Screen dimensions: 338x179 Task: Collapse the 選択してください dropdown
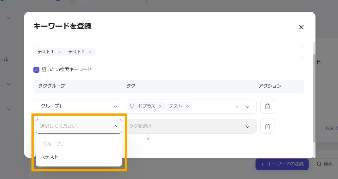point(115,126)
